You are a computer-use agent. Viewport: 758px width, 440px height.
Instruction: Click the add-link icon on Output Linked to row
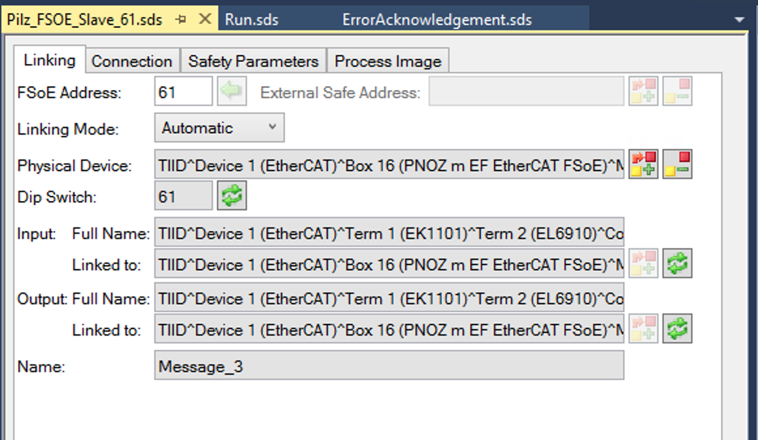644,328
